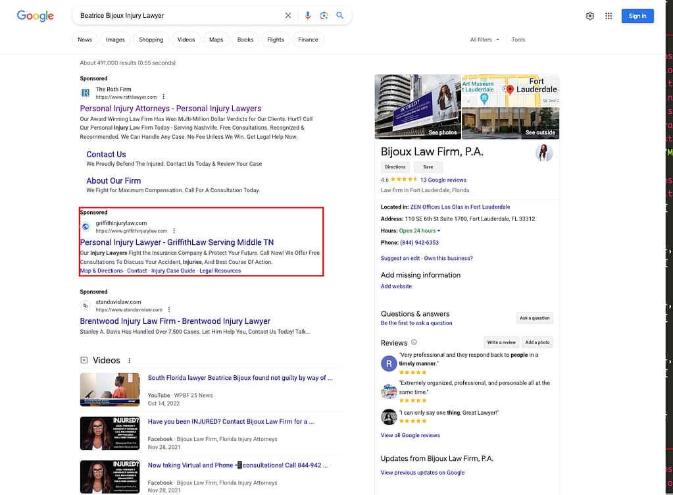Click The Roth Firm favicon

[x=86, y=93]
